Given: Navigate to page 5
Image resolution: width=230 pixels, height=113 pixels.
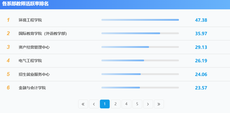Looking at the screenshot, I should (x=137, y=104).
